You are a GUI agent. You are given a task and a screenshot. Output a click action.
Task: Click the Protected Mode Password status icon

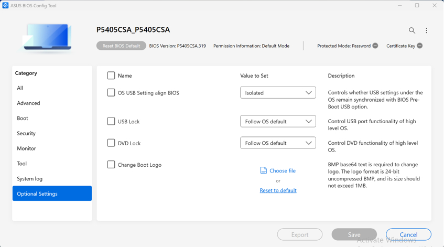click(375, 46)
